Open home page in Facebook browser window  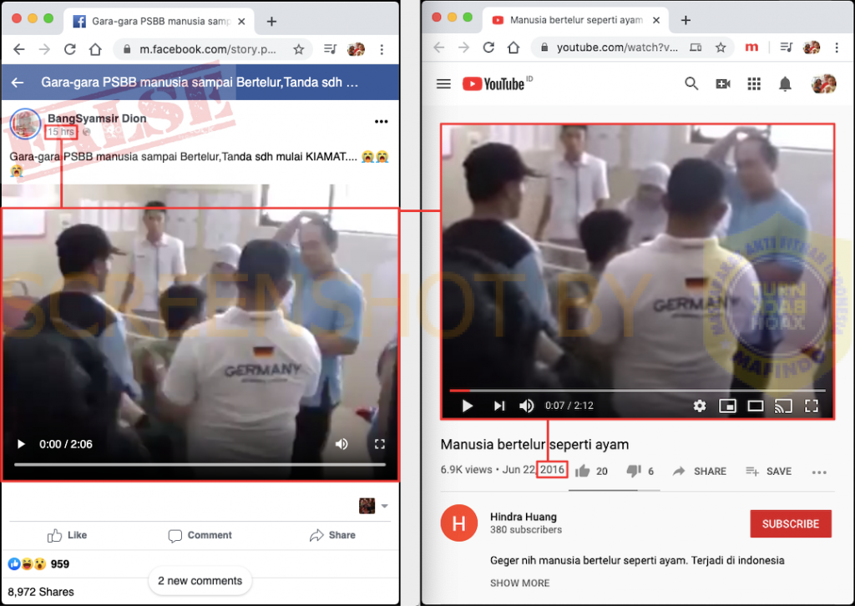click(x=95, y=49)
